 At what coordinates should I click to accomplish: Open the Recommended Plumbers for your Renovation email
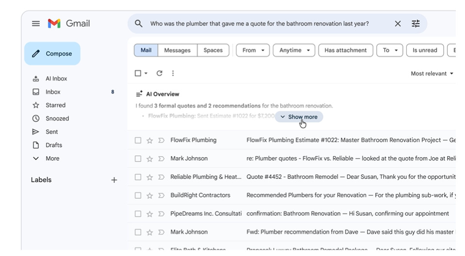pyautogui.click(x=351, y=195)
